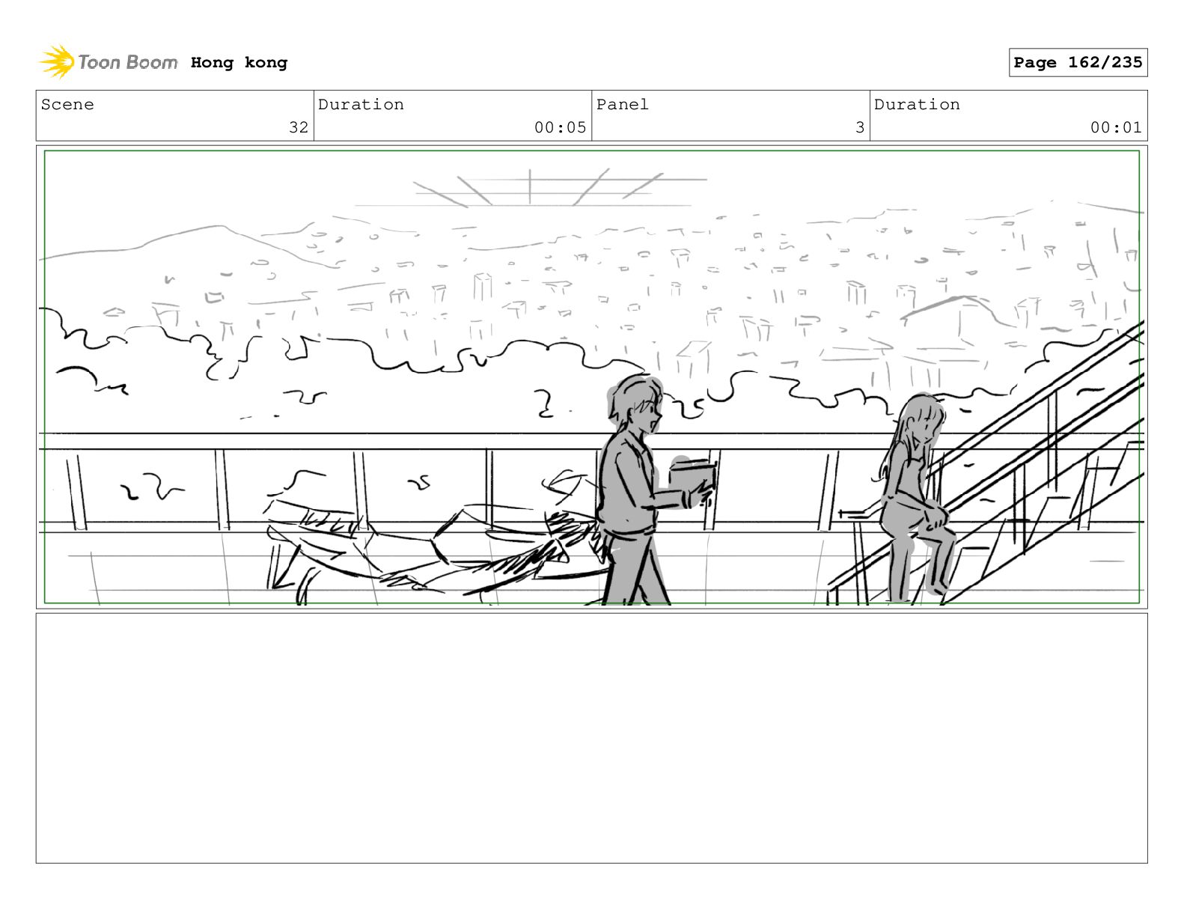Click the Toon Boom logo
This screenshot has height=917, width=1184.
109,62
